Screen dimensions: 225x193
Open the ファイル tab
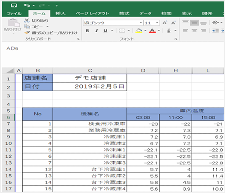point(14,14)
